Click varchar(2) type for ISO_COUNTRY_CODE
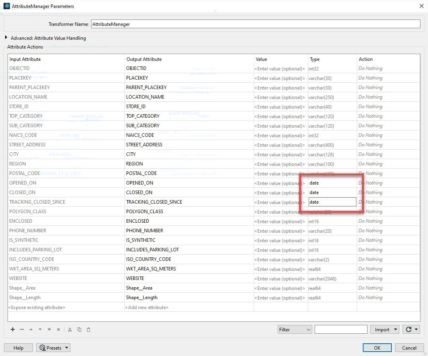Screen dimensions: 428x356 click(x=333, y=260)
